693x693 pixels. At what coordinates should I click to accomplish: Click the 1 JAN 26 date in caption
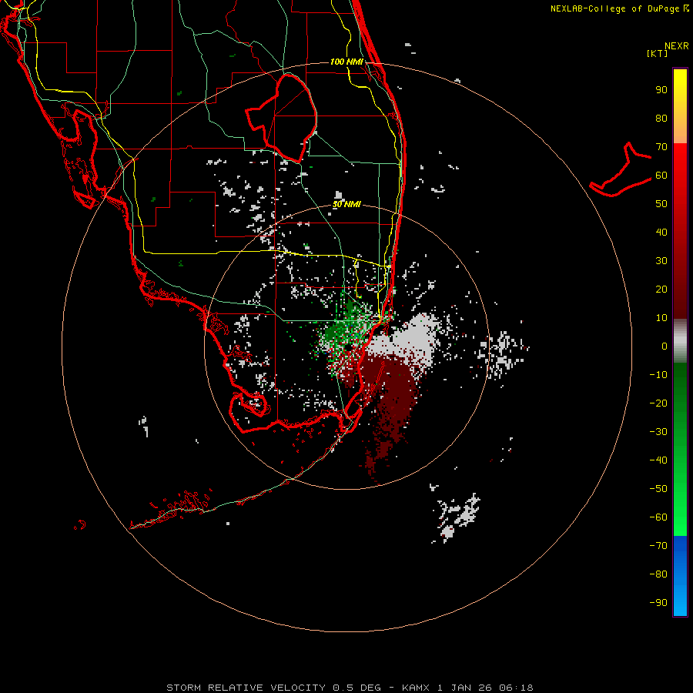(x=464, y=688)
